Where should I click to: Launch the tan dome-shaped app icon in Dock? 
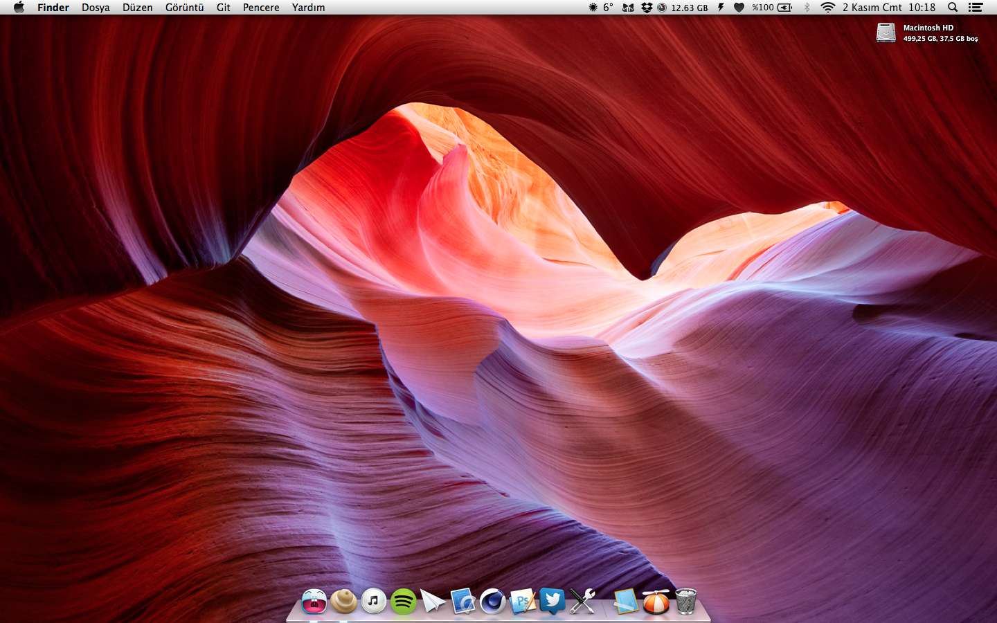(x=344, y=601)
